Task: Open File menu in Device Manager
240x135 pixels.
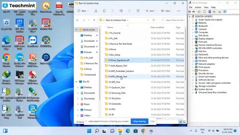Action: coord(190,7)
